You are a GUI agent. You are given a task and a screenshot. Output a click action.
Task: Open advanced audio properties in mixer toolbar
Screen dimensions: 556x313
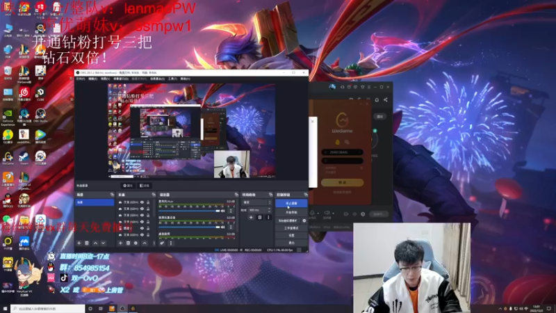click(x=162, y=243)
